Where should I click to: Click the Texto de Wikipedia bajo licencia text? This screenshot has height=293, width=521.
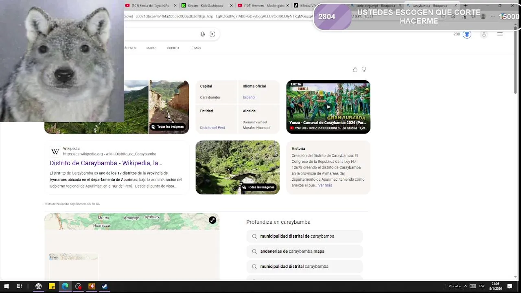pos(72,204)
